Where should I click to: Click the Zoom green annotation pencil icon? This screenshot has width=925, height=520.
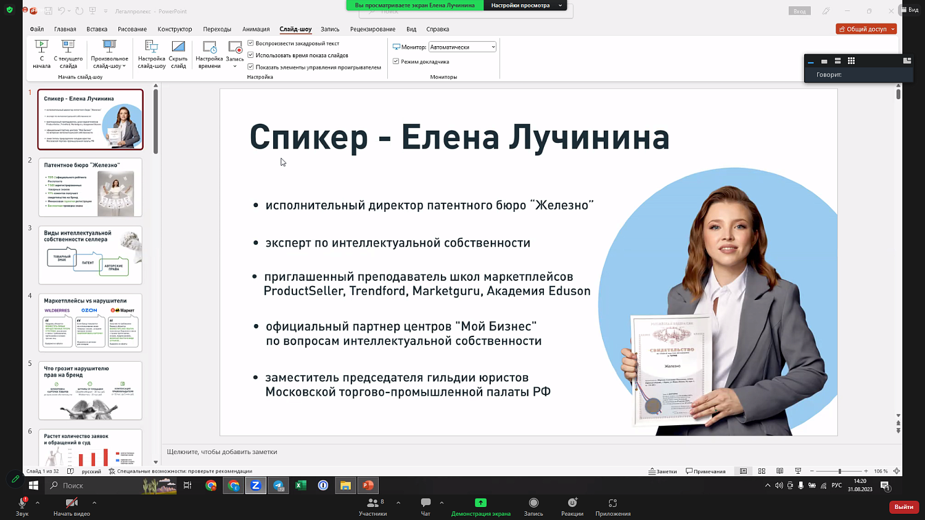pyautogui.click(x=15, y=478)
